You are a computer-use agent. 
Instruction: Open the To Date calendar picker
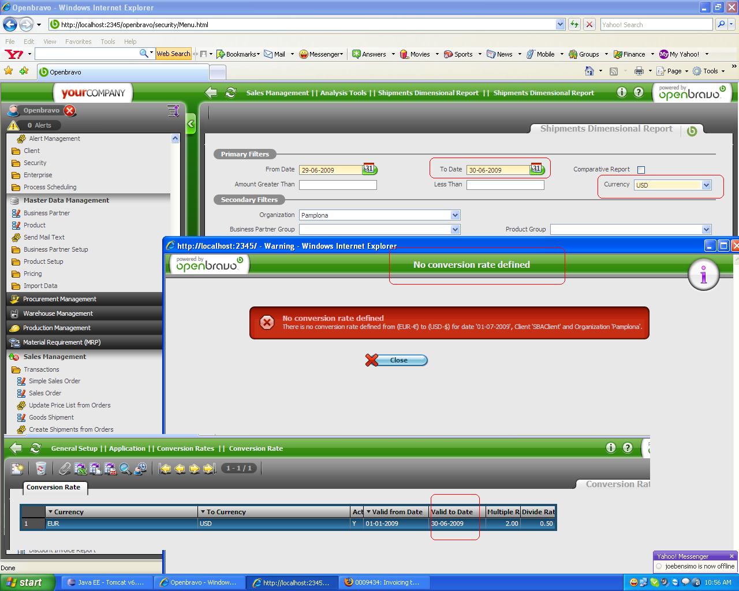pyautogui.click(x=536, y=169)
